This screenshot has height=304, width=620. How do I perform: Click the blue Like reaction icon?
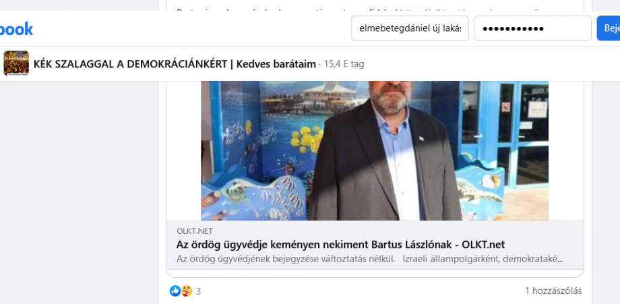tap(175, 291)
